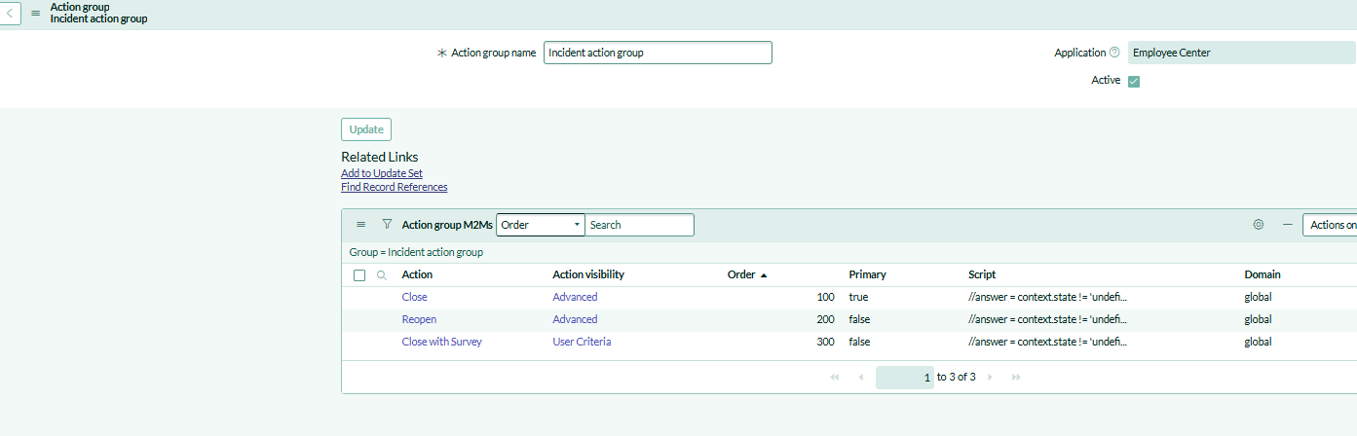Collapse the list with the minus icon

pyautogui.click(x=1287, y=225)
